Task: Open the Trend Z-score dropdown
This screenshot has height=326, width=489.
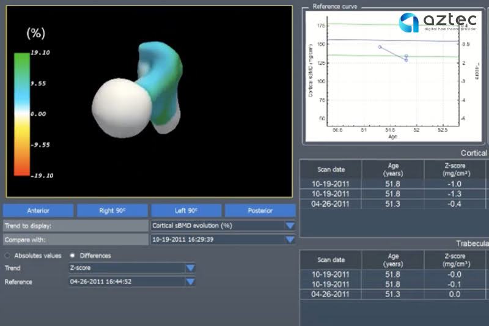Action: [132, 268]
